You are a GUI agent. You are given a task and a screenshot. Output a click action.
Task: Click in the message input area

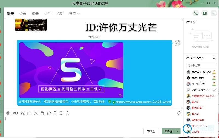(x=93, y=122)
